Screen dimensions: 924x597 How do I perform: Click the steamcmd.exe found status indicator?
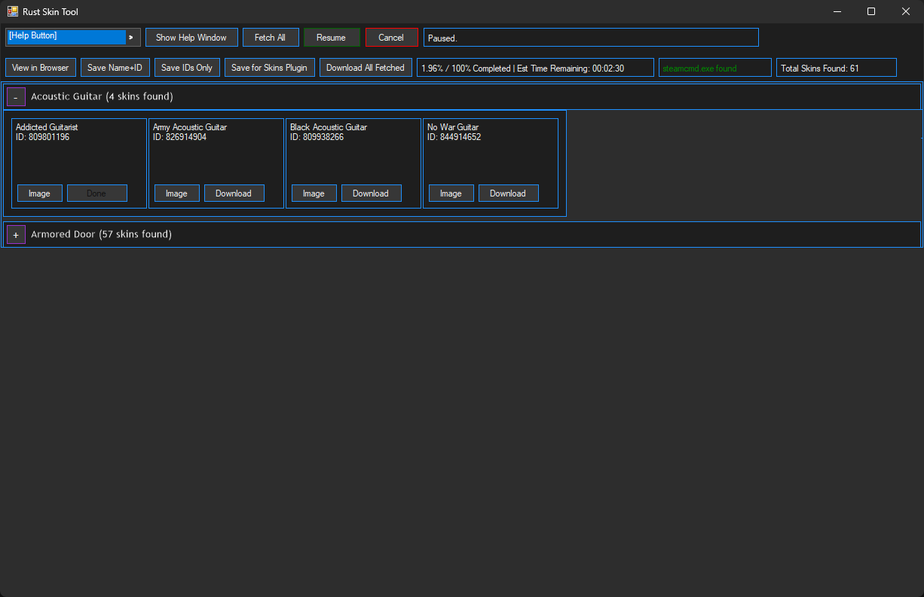[x=714, y=67]
